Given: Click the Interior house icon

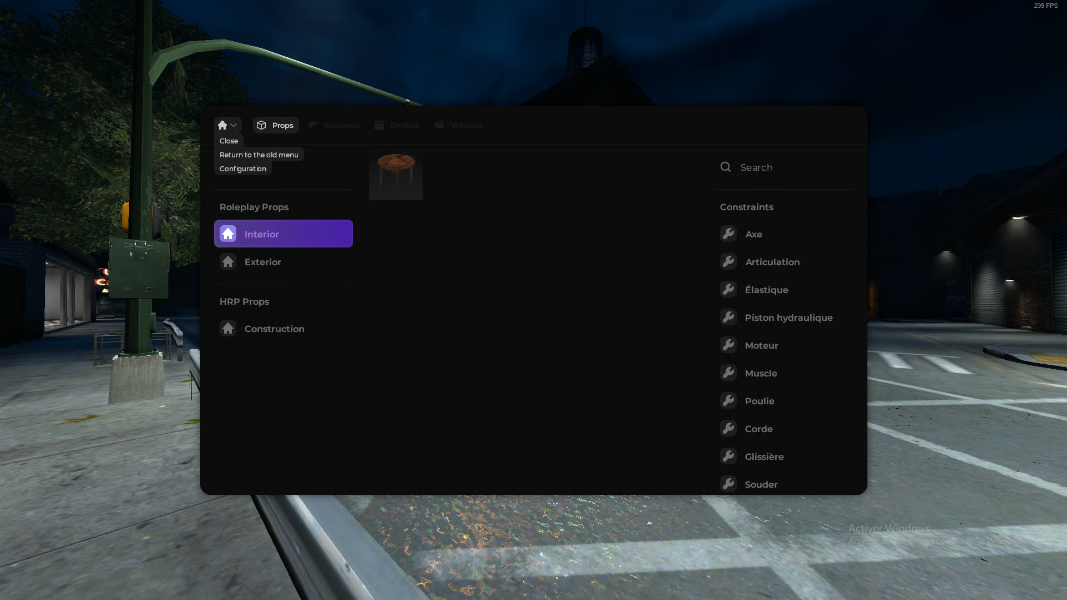Looking at the screenshot, I should tap(228, 234).
